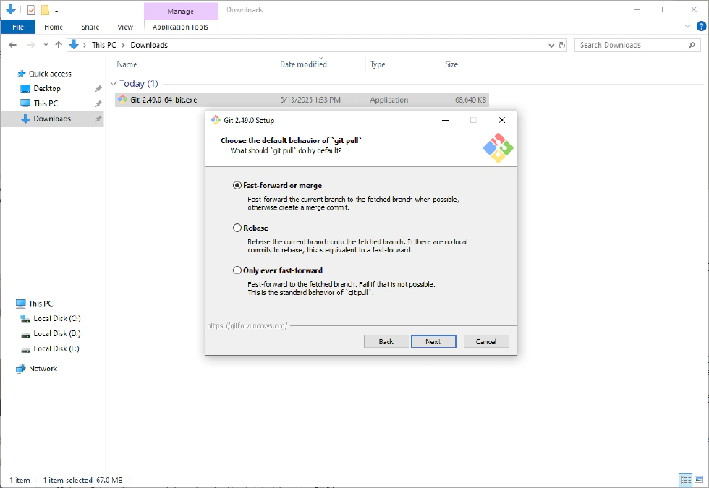Viewport: 709px width, 488px height.
Task: Click the New Folder icon in title bar
Action: pos(45,10)
